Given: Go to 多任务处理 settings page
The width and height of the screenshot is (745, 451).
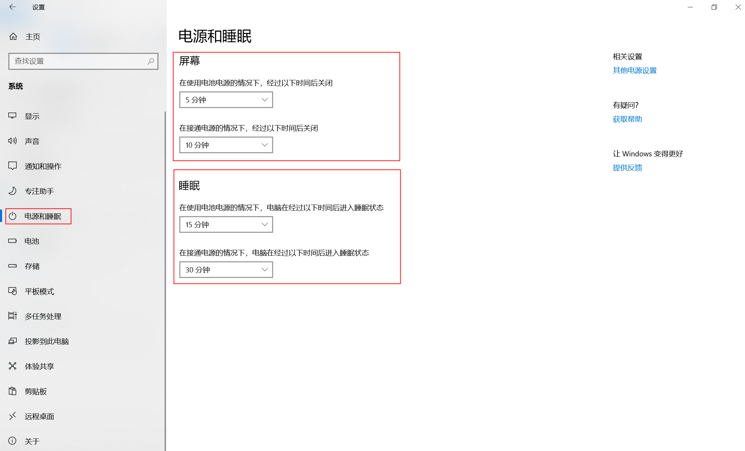Looking at the screenshot, I should point(43,316).
